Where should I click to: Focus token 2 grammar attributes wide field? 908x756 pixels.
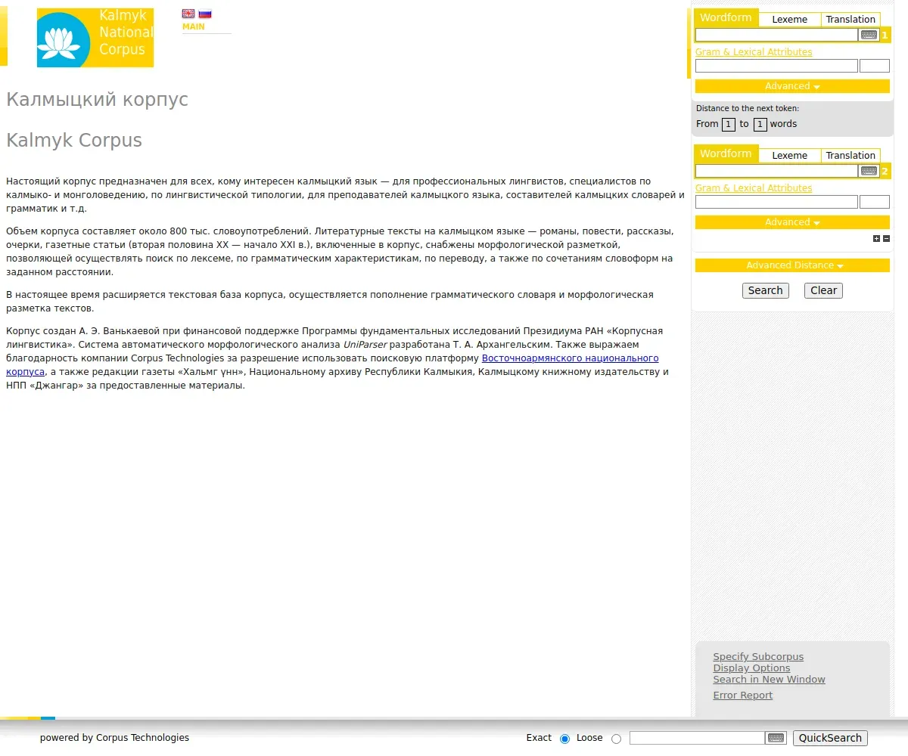pos(776,202)
